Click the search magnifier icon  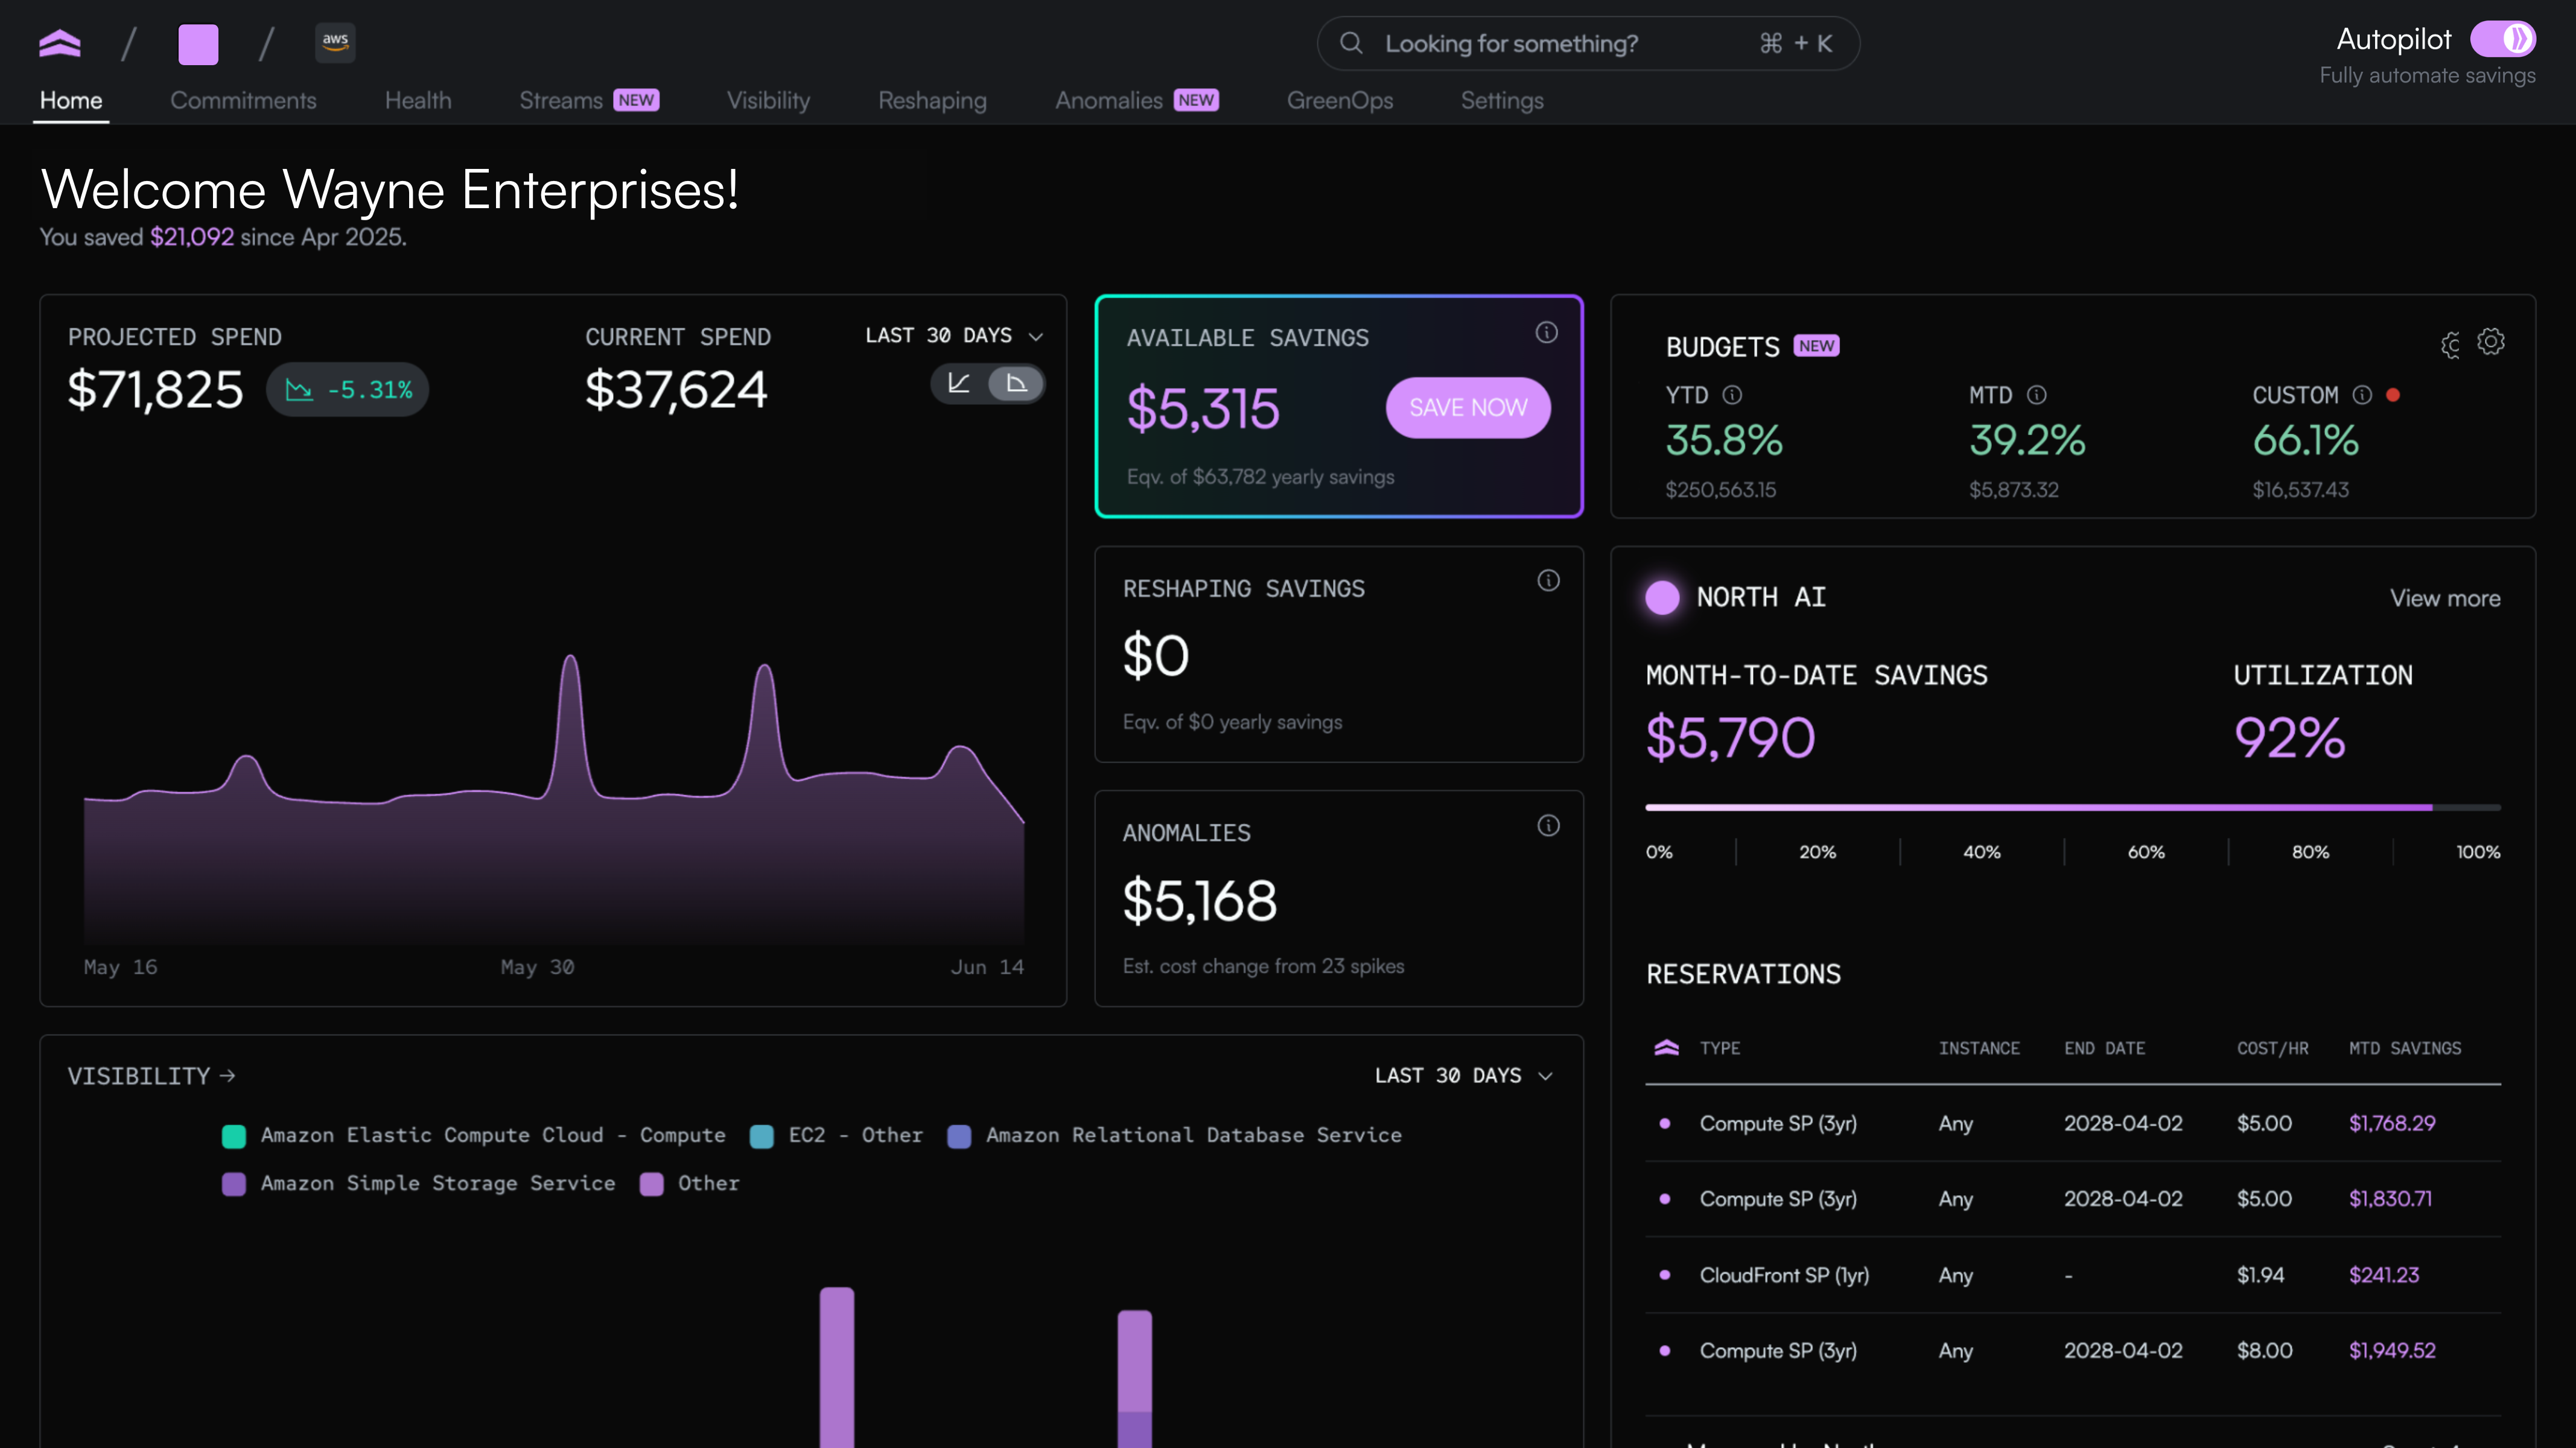(x=1351, y=43)
